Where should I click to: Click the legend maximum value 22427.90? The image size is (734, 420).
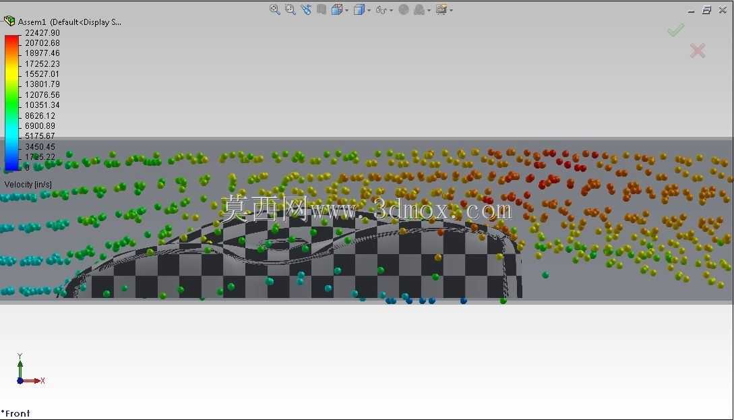42,33
